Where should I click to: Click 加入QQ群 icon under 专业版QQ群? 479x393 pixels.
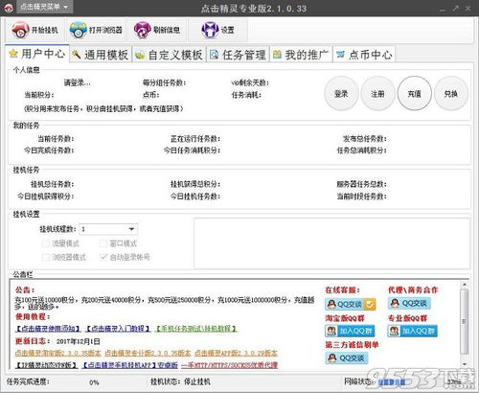point(413,331)
